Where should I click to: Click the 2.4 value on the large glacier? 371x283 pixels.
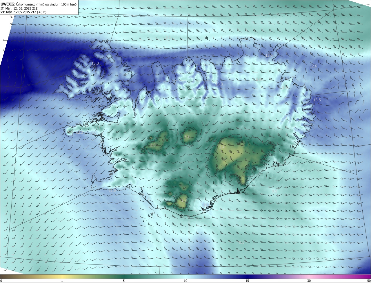tap(222, 147)
